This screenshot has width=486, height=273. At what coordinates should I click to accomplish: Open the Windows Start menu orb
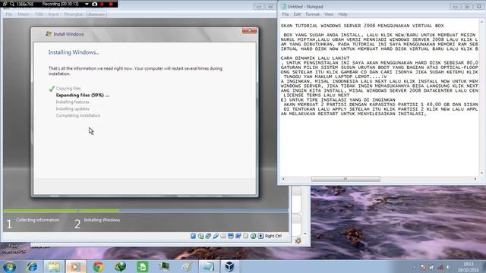pyautogui.click(x=10, y=266)
